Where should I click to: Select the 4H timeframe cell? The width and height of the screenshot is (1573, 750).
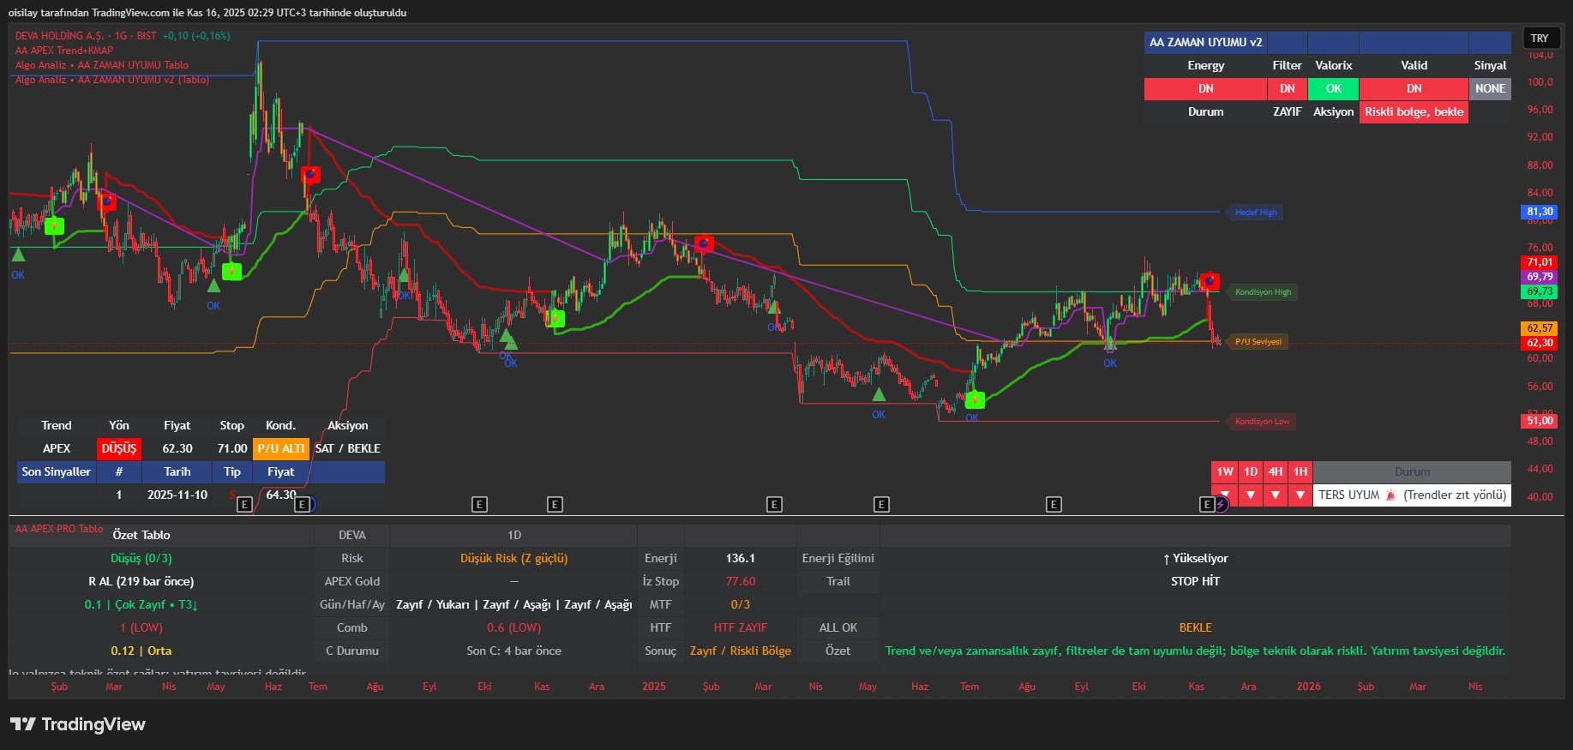[1276, 471]
